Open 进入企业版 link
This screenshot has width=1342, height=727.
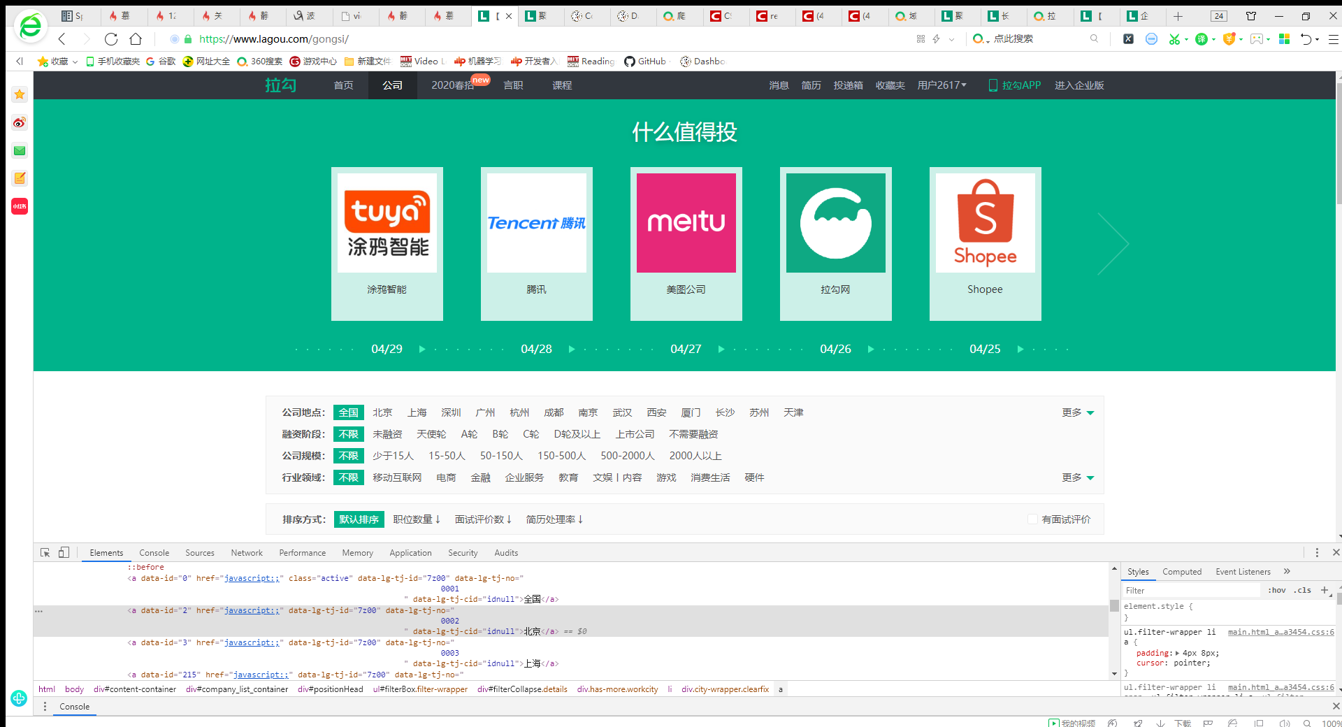coord(1079,85)
